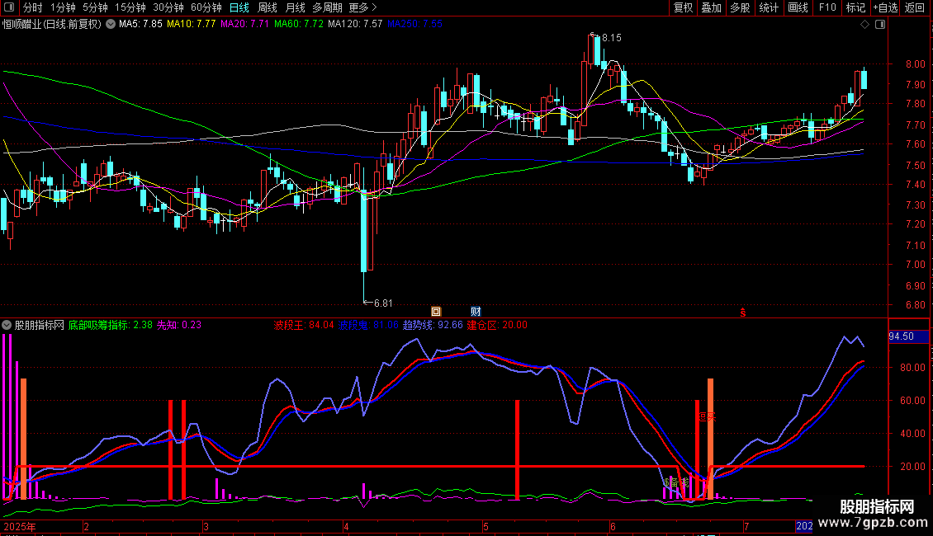Switch to 分时 intraday view
The image size is (933, 536).
coord(33,7)
